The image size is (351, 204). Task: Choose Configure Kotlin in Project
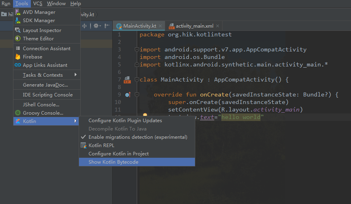137,154
